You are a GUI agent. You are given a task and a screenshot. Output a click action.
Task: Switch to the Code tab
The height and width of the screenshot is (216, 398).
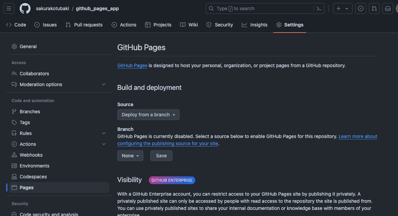pos(16,25)
